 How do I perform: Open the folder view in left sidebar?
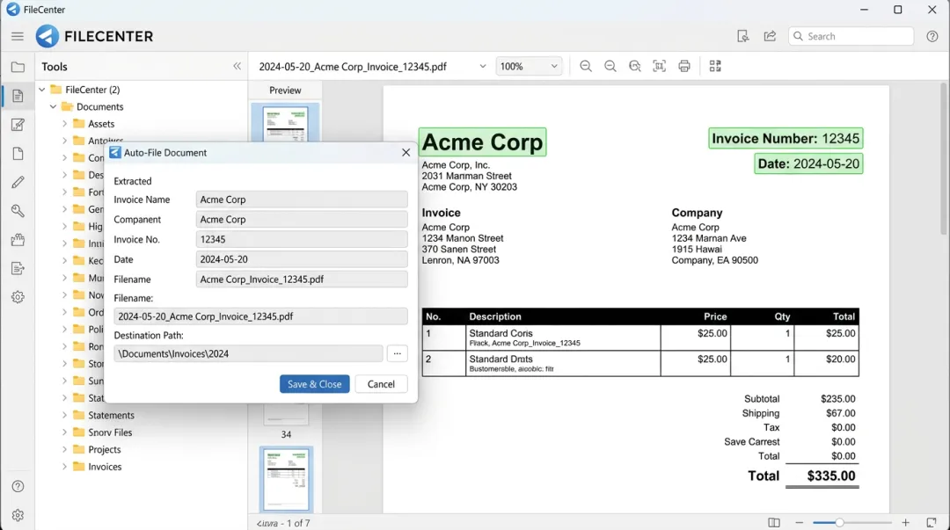click(18, 67)
